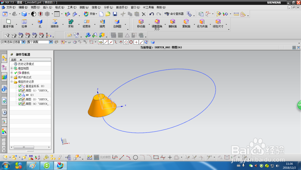
Task: Click the Point plus tool in bottom toolbar
Action: pyautogui.click(x=170, y=158)
